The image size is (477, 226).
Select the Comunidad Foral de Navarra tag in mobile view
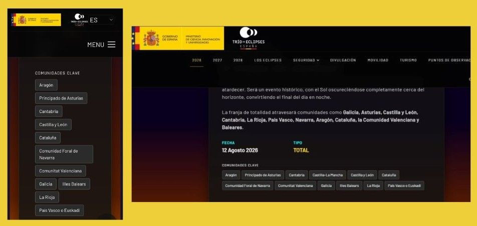[64, 154]
